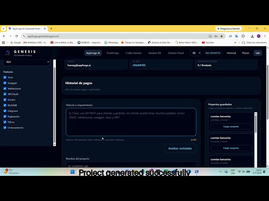Open the Codex Genesis tab
This screenshot has height=201, width=269.
tap(134, 53)
